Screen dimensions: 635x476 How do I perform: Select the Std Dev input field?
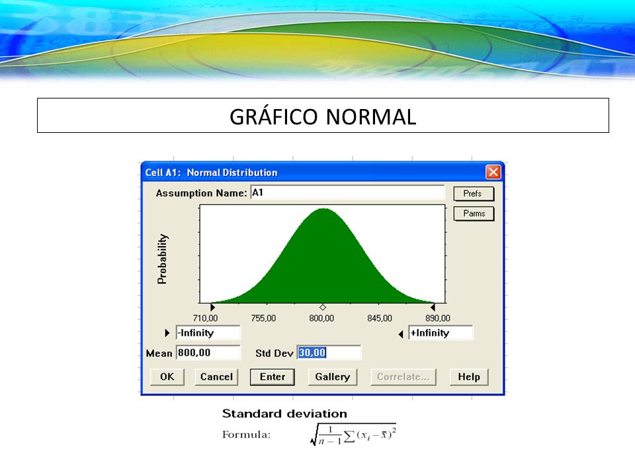click(329, 352)
